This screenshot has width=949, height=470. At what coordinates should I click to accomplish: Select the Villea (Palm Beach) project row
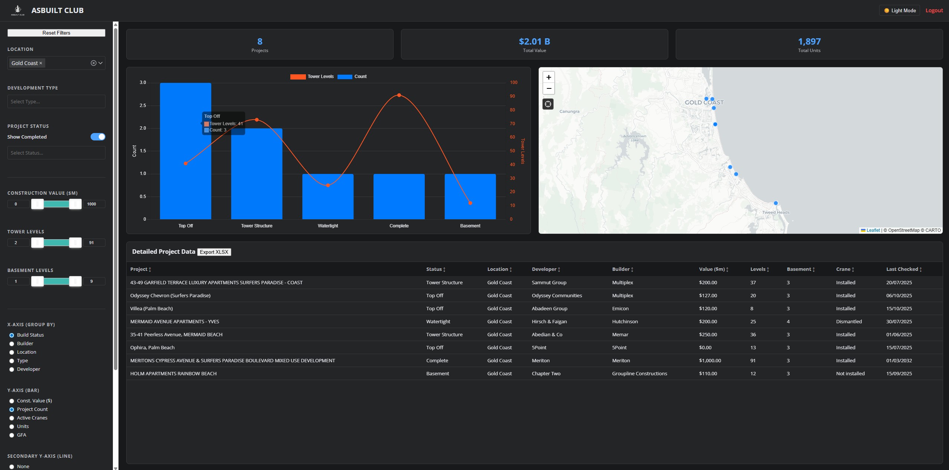point(534,308)
